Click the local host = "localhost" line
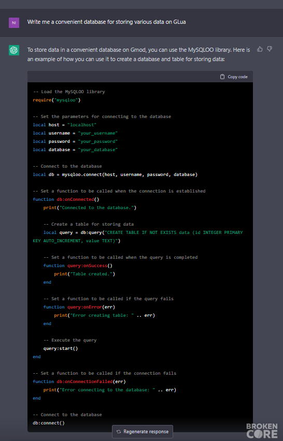This screenshot has width=283, height=441. [x=64, y=125]
